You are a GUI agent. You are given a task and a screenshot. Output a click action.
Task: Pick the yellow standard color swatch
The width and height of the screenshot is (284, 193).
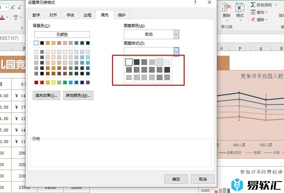click(53, 82)
